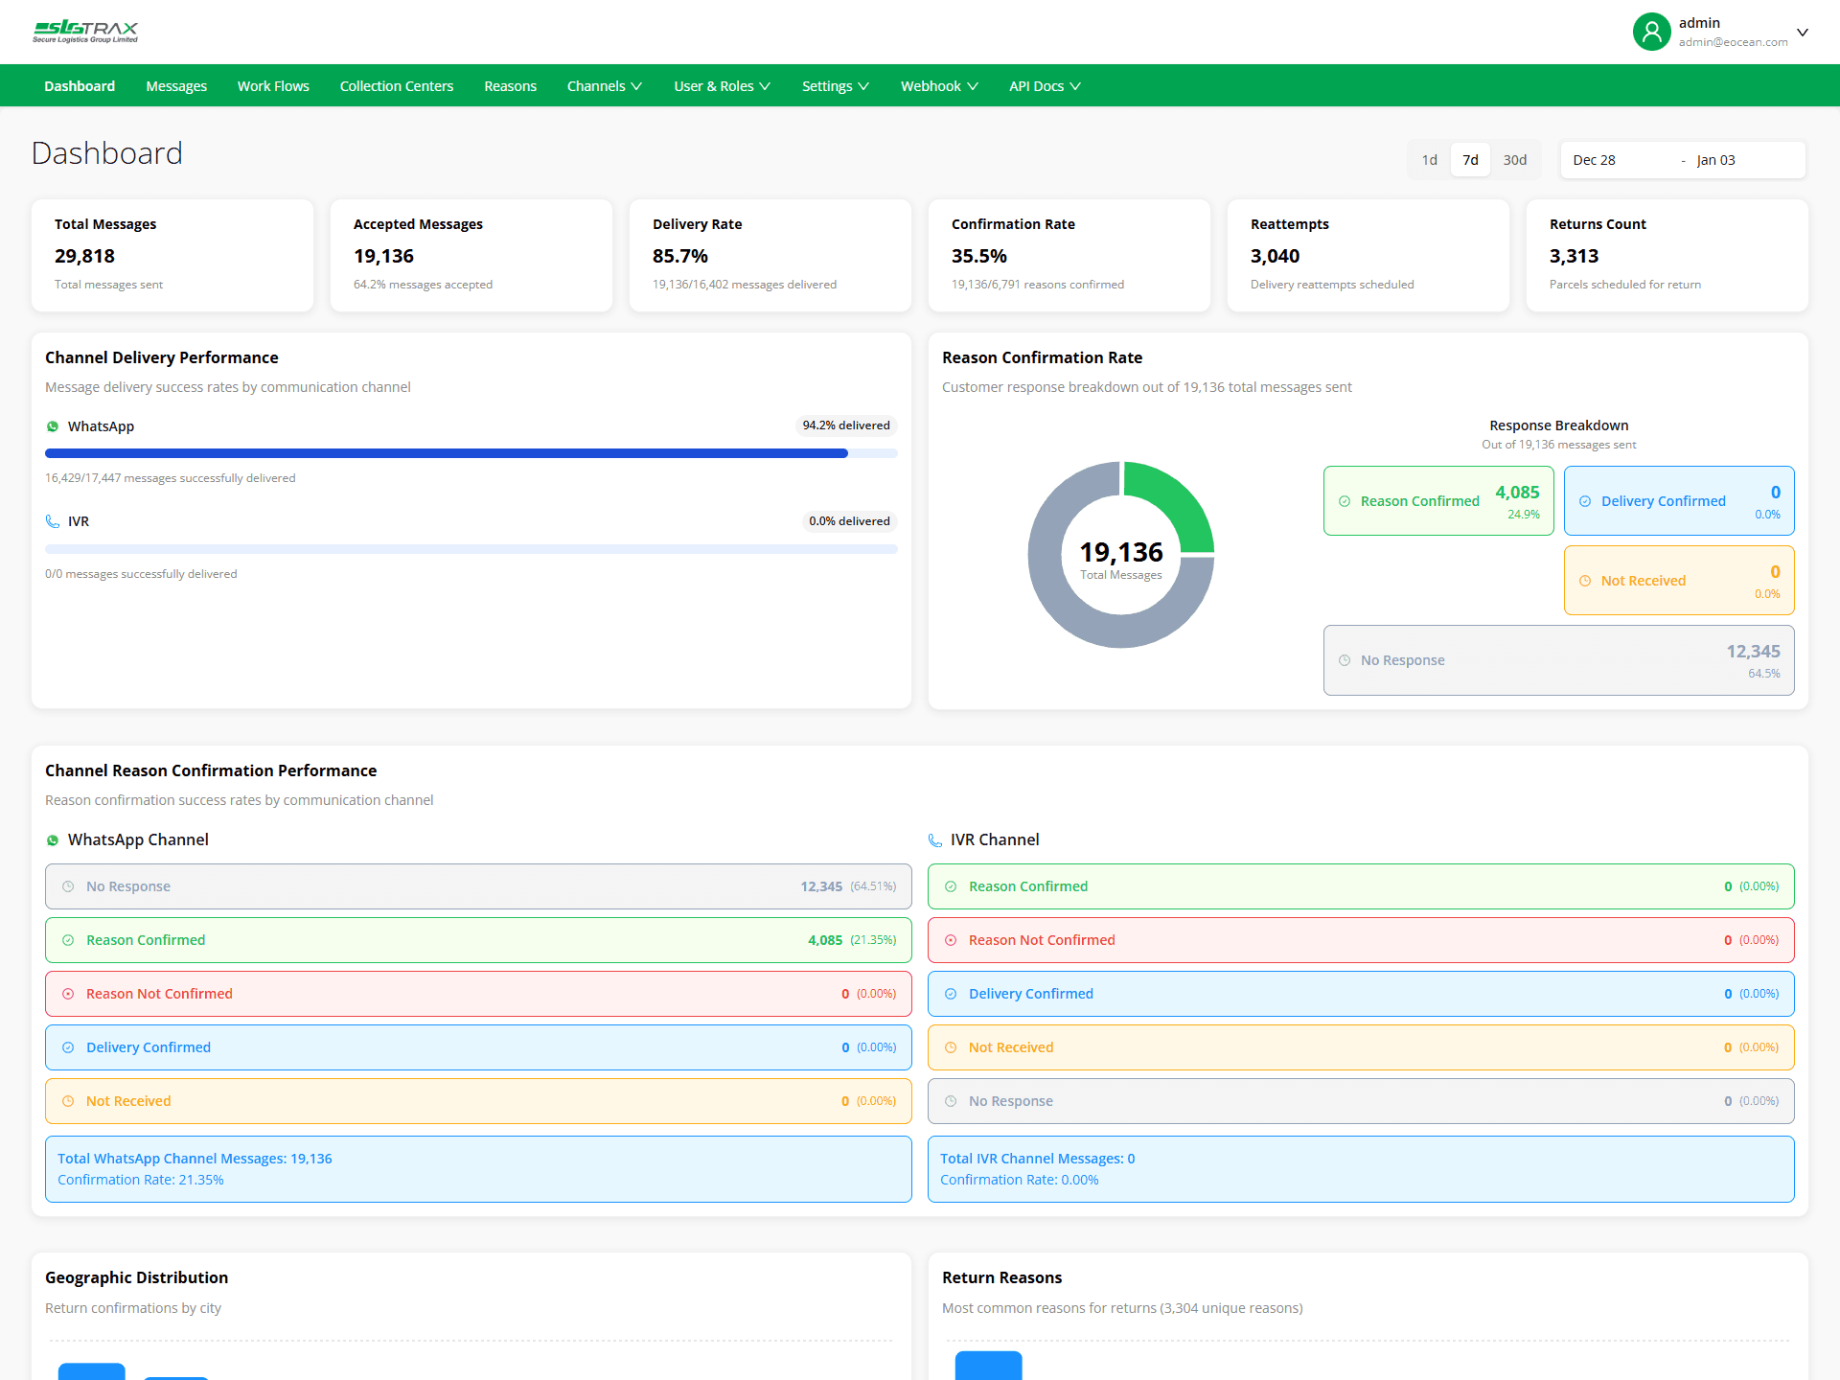Keep the 7d range selected
This screenshot has height=1380, width=1840.
point(1470,159)
